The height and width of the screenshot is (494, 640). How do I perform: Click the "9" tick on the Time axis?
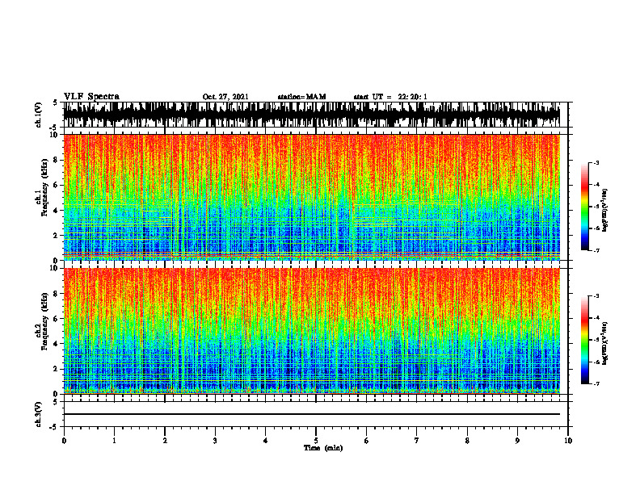tap(517, 441)
